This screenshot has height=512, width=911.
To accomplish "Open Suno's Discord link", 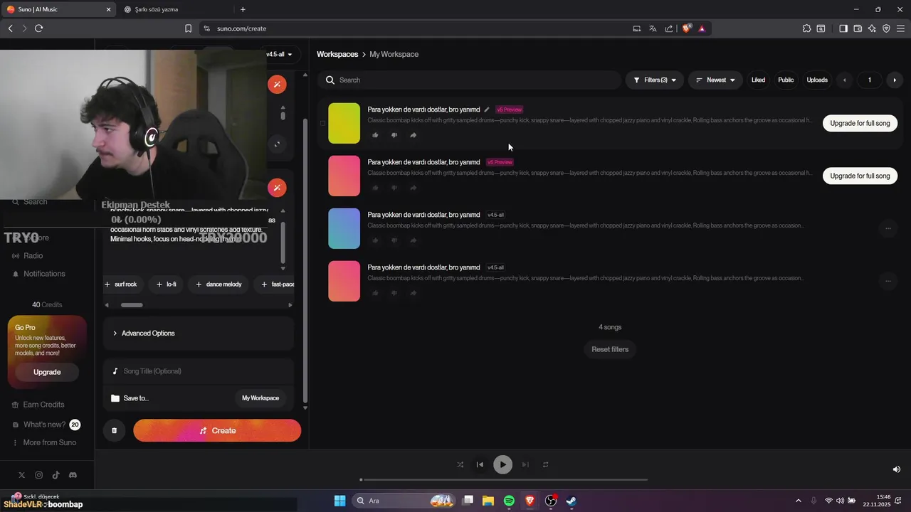I will click(73, 475).
